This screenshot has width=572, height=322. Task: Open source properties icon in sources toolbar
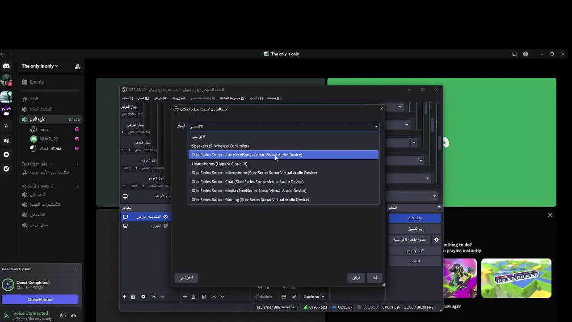(203, 297)
